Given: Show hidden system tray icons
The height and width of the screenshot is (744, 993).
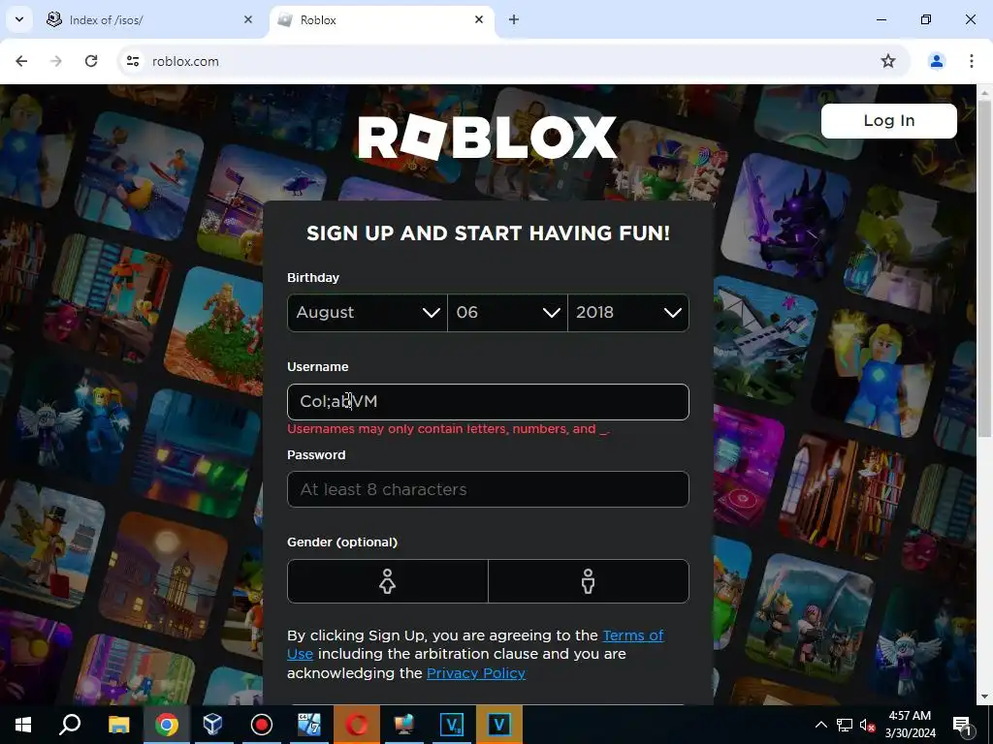Looking at the screenshot, I should pos(820,725).
